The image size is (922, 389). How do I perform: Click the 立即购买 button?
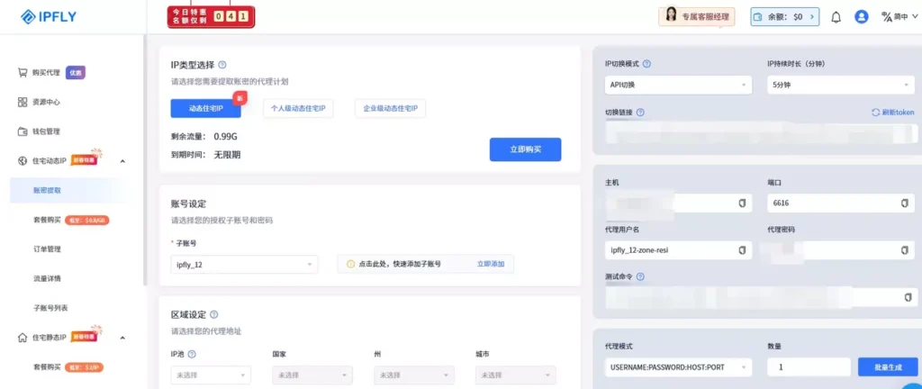tap(525, 149)
